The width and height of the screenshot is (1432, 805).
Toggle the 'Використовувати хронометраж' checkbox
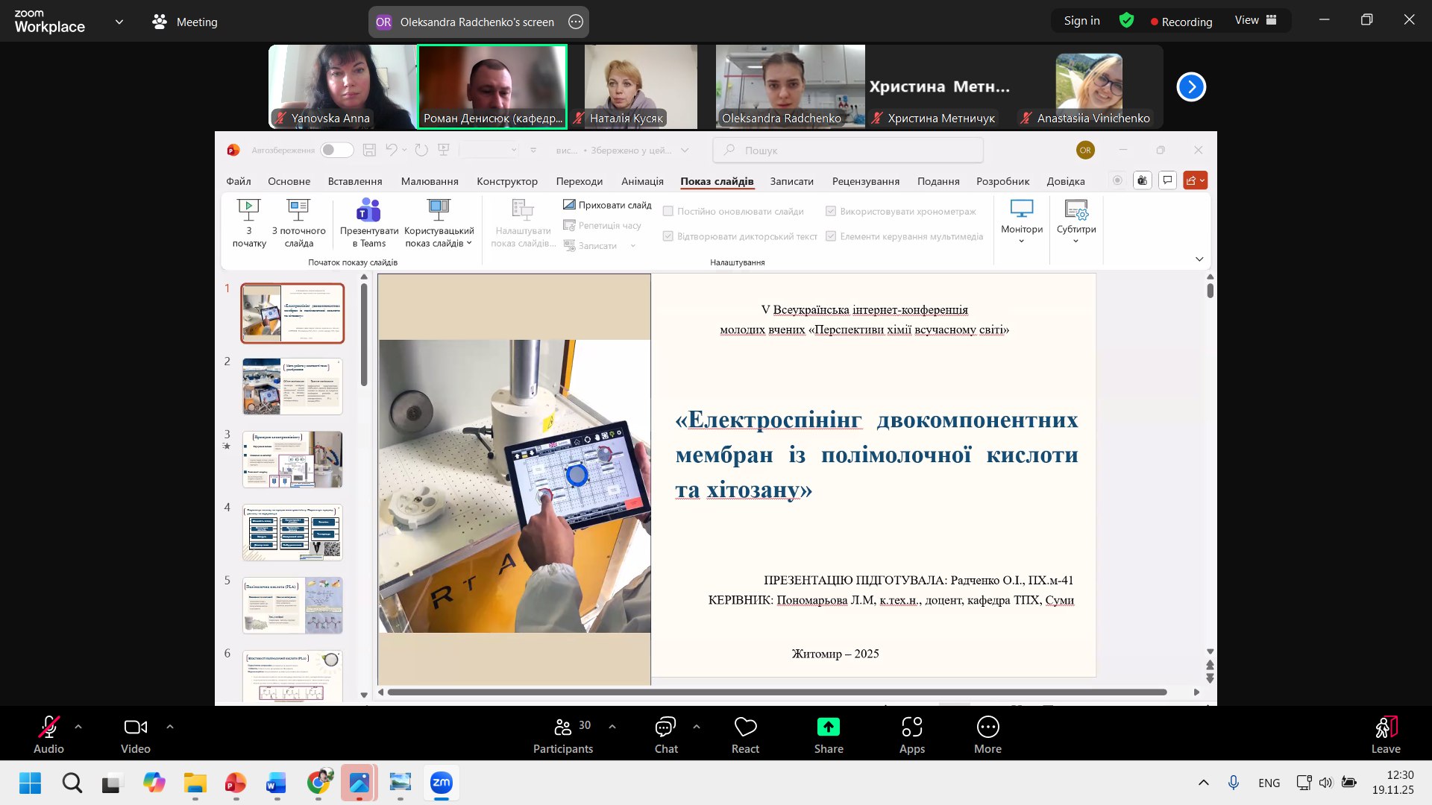[831, 212]
